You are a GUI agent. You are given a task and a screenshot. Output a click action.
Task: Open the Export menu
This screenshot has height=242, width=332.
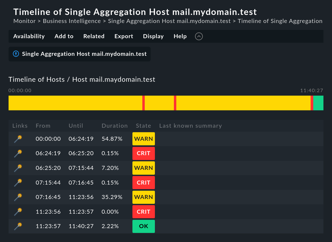tap(124, 36)
